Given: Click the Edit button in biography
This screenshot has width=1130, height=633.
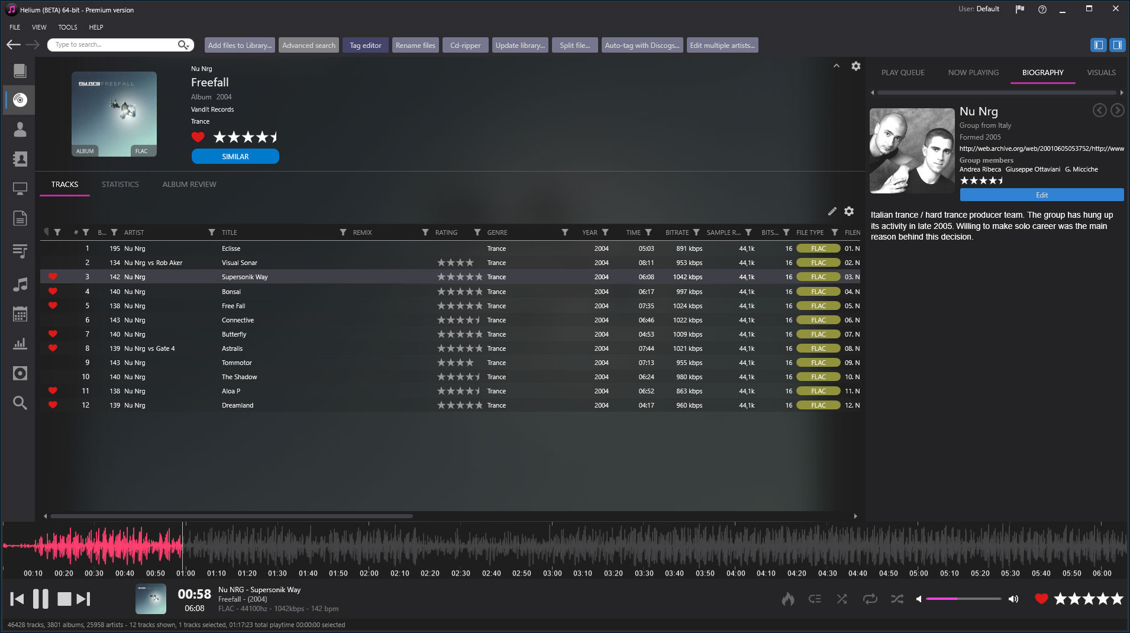Looking at the screenshot, I should coord(1042,195).
